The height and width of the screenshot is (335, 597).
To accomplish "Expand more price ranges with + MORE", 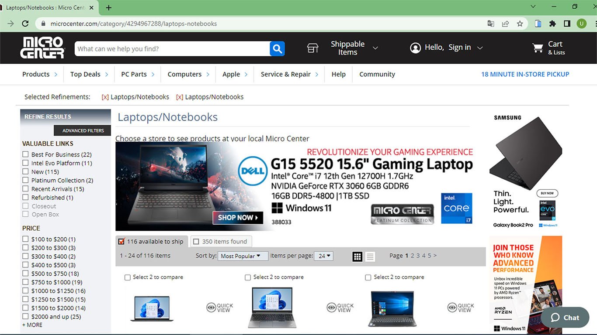I will [x=32, y=325].
